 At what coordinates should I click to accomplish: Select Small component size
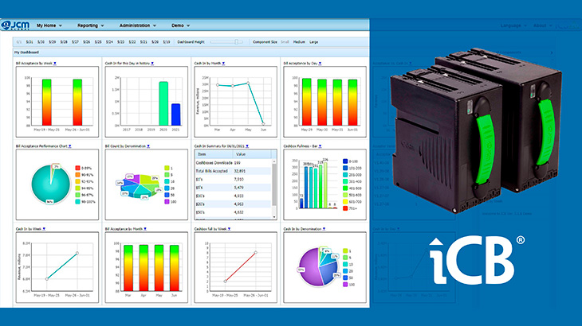point(285,41)
